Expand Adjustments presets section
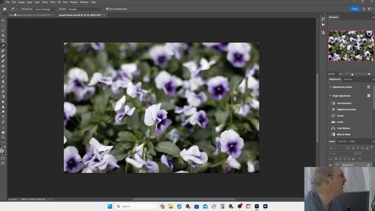 (330, 87)
